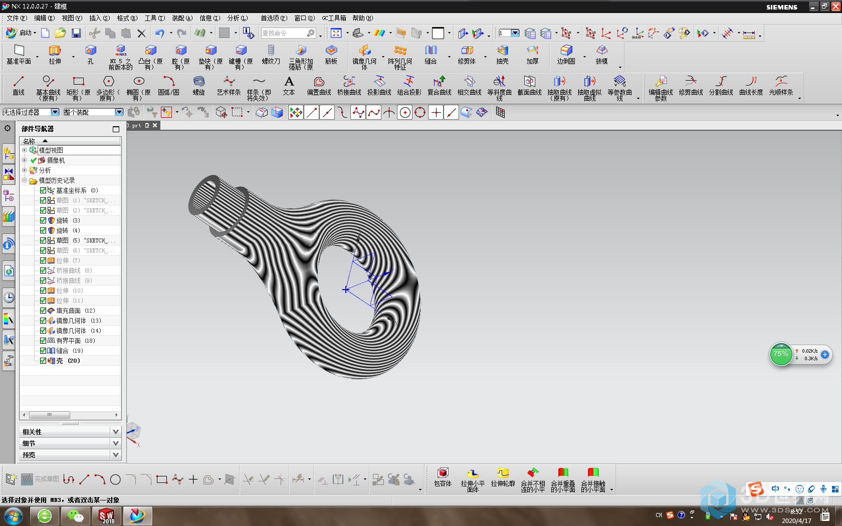The image size is (842, 526).
Task: Select the 拔模 draft tool
Action: [x=601, y=55]
